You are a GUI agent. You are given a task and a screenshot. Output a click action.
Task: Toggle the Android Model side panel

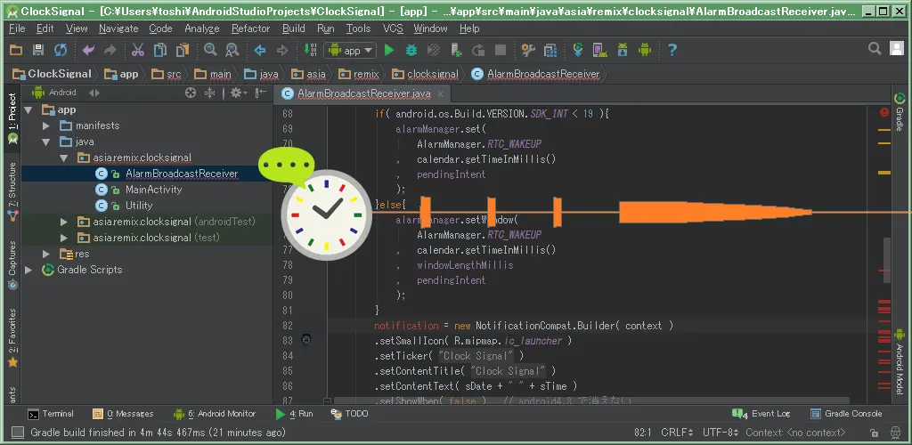click(900, 361)
